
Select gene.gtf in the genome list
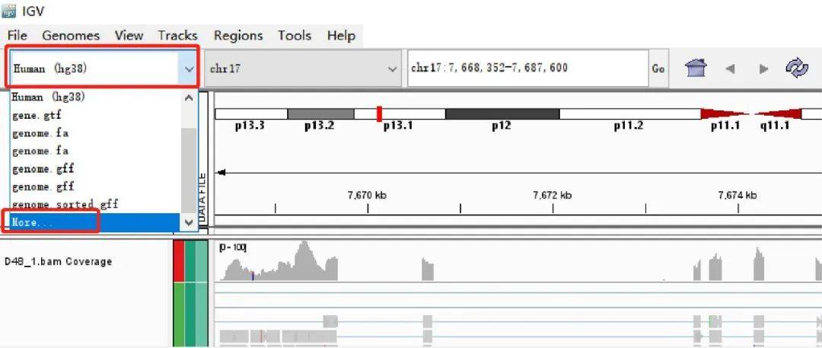coord(95,115)
